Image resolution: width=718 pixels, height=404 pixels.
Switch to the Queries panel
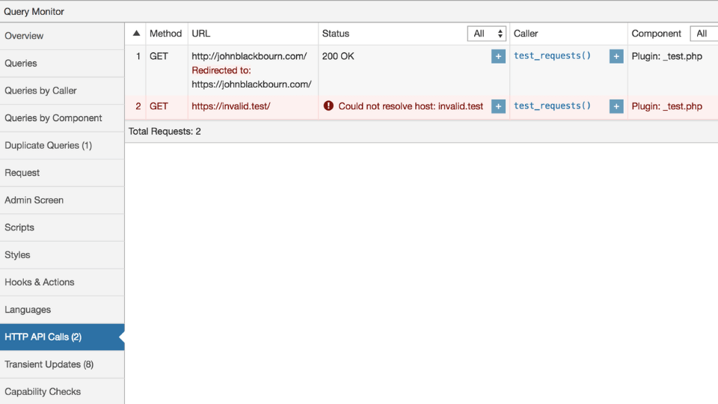point(62,63)
